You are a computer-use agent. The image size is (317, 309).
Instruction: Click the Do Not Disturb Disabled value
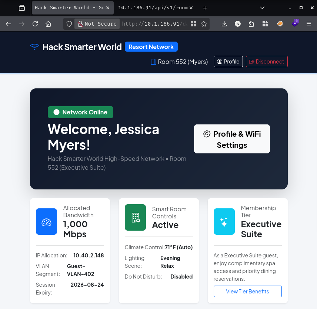pos(181,277)
